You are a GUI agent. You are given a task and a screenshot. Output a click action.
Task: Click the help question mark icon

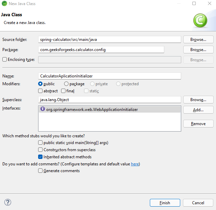[8, 202]
